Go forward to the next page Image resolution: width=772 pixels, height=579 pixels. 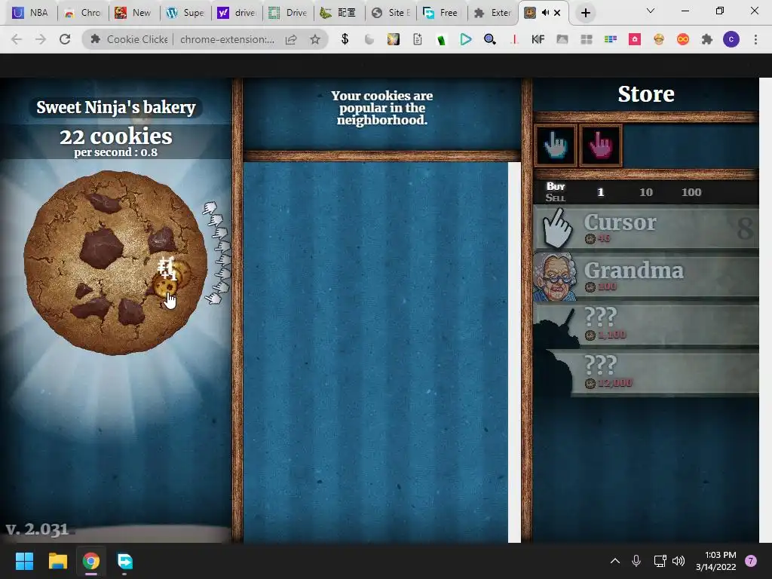(41, 39)
